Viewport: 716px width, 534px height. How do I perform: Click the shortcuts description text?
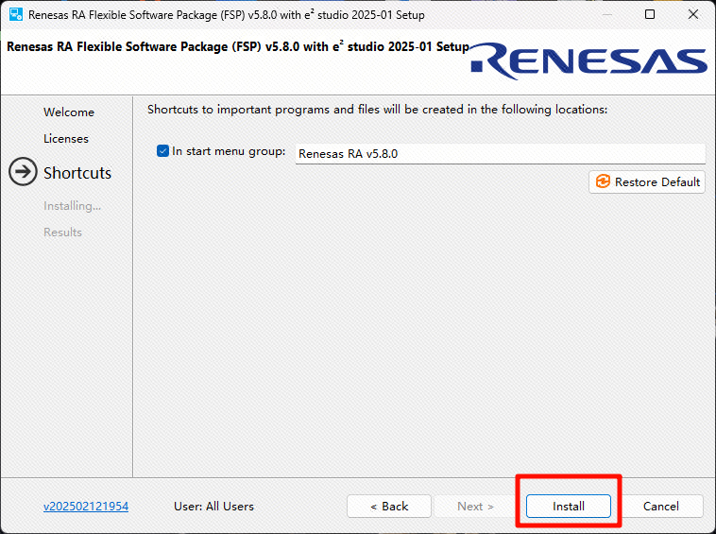coord(377,110)
